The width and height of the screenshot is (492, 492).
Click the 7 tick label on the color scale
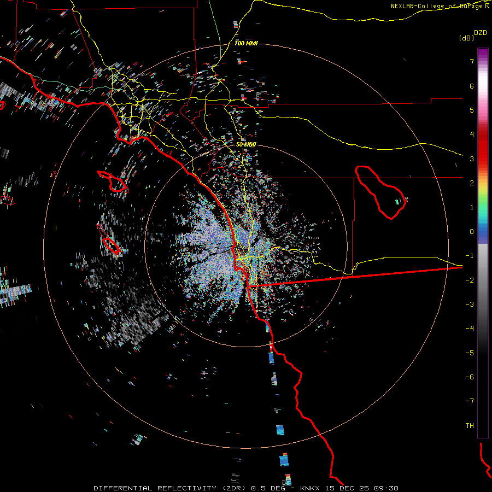[x=472, y=61]
